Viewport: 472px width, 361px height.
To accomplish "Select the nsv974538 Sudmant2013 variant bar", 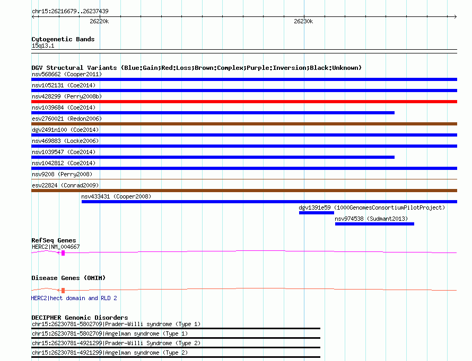I will pyautogui.click(x=374, y=224).
